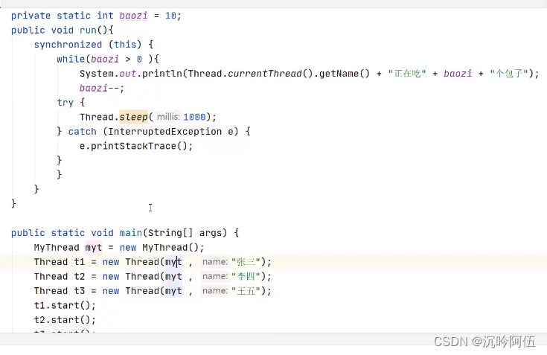Click the "王五" string literal

point(246,291)
